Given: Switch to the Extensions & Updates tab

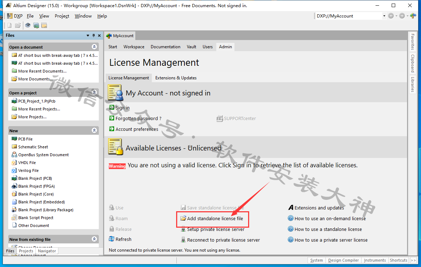Looking at the screenshot, I should pyautogui.click(x=176, y=78).
